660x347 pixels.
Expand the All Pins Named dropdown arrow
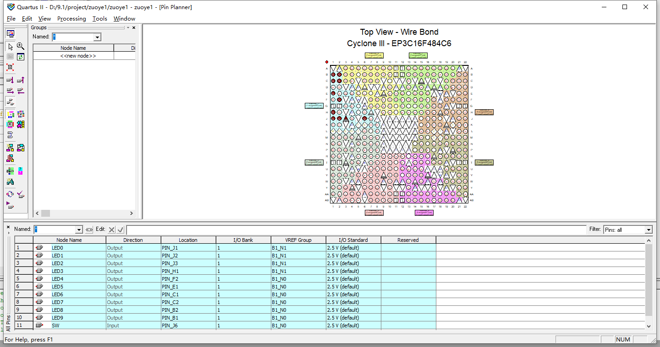coord(79,230)
